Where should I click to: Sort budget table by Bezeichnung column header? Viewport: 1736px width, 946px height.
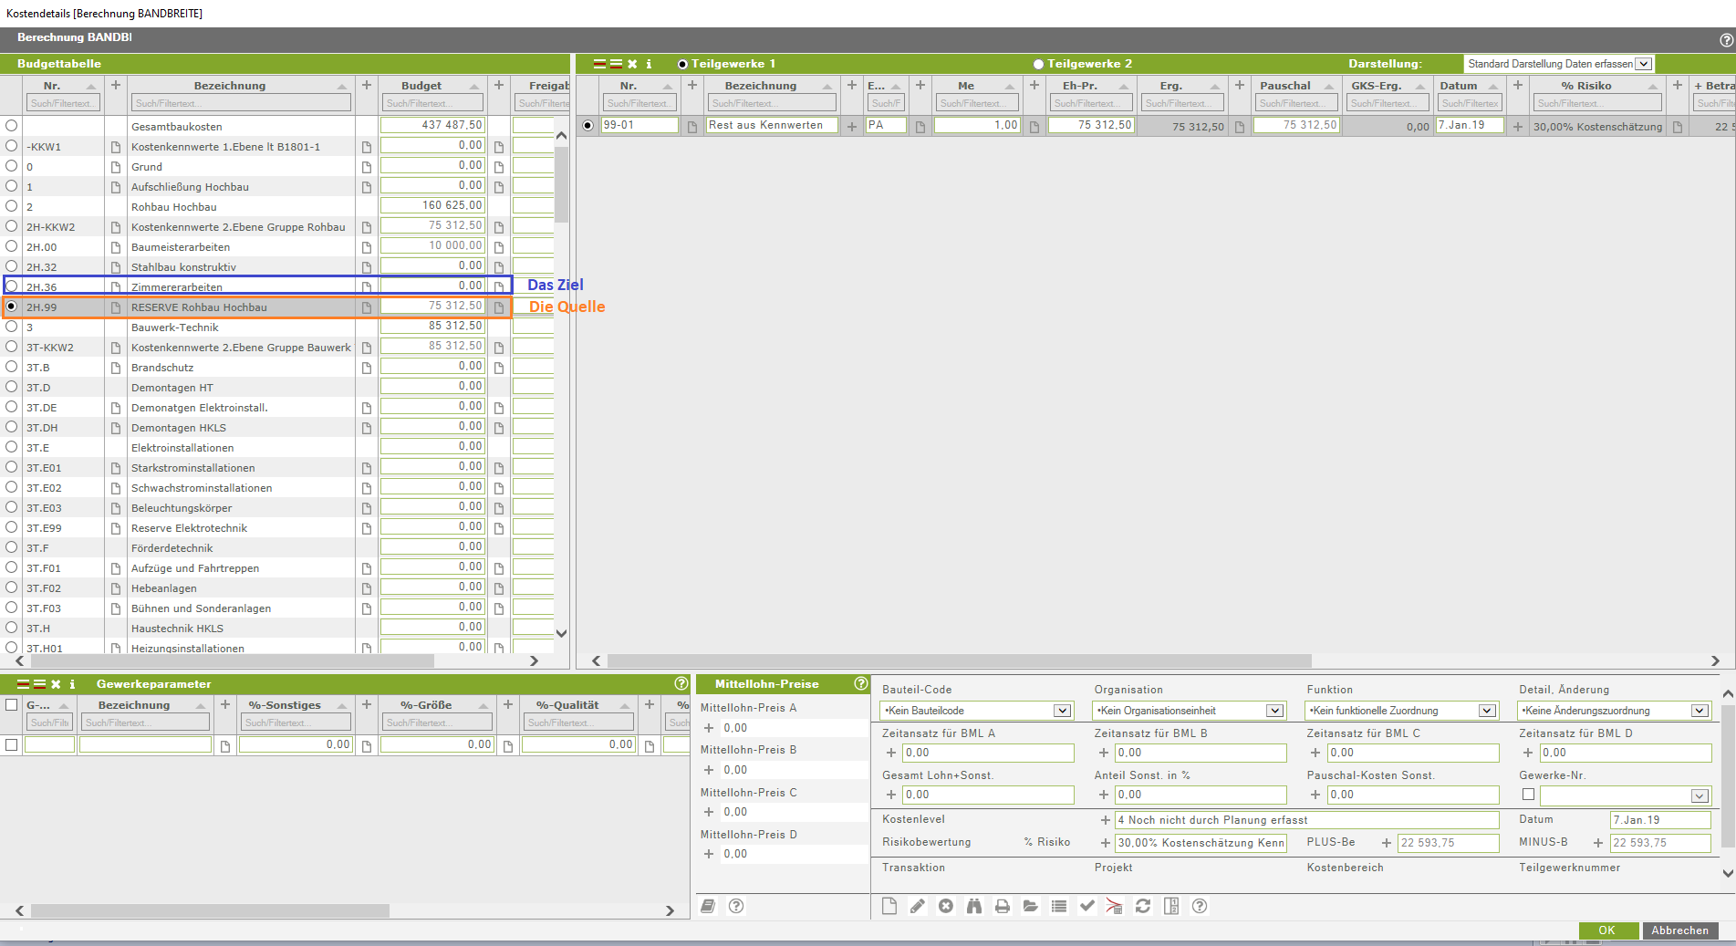coord(230,86)
